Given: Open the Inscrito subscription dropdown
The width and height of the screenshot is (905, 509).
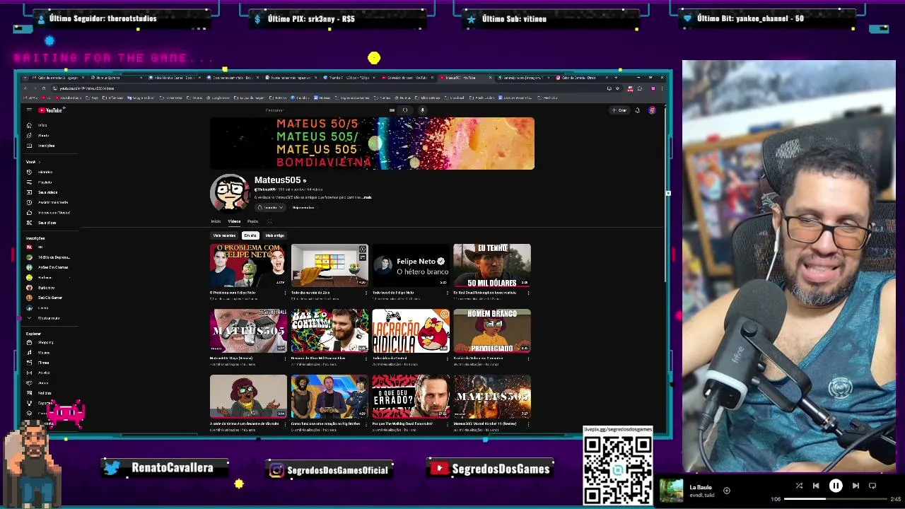Looking at the screenshot, I should (x=270, y=207).
